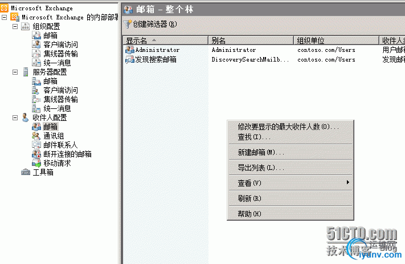Sort by the 别名 column header
This screenshot has height=264, width=405.
click(x=251, y=40)
